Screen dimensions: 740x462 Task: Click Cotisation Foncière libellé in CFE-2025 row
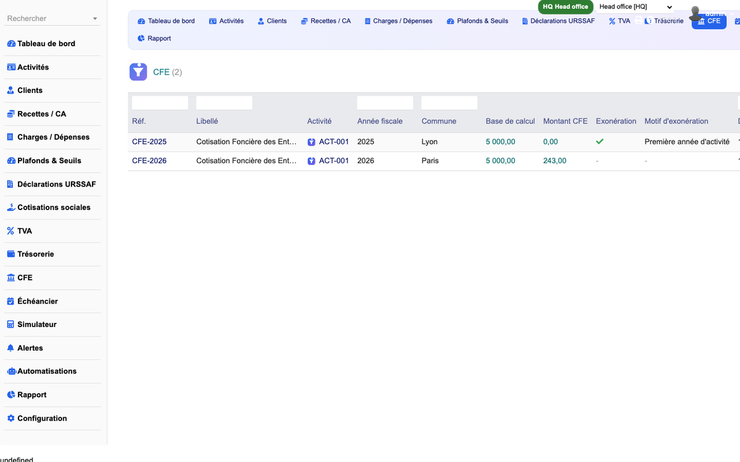pos(247,142)
